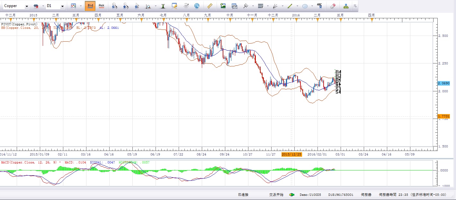Click the chart type icon

pyautogui.click(x=74, y=6)
